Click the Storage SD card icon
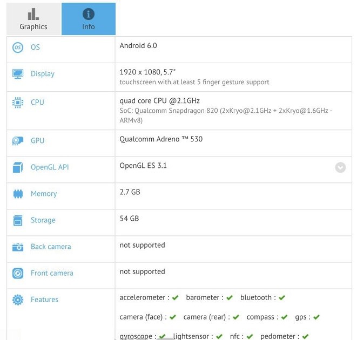This screenshot has height=340, width=357. pos(18,220)
